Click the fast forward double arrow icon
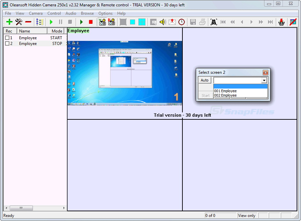 tap(261, 22)
